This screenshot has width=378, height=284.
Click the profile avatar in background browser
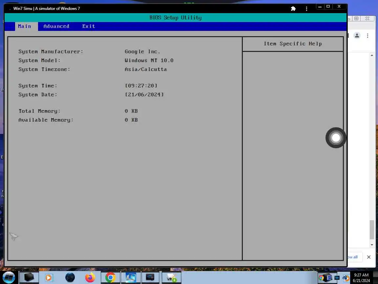(357, 35)
